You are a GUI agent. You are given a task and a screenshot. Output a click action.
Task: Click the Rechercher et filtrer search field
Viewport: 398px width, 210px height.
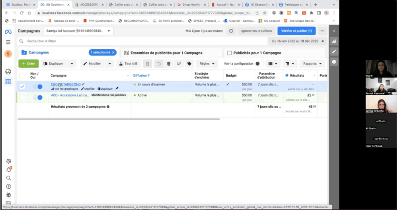[142, 41]
